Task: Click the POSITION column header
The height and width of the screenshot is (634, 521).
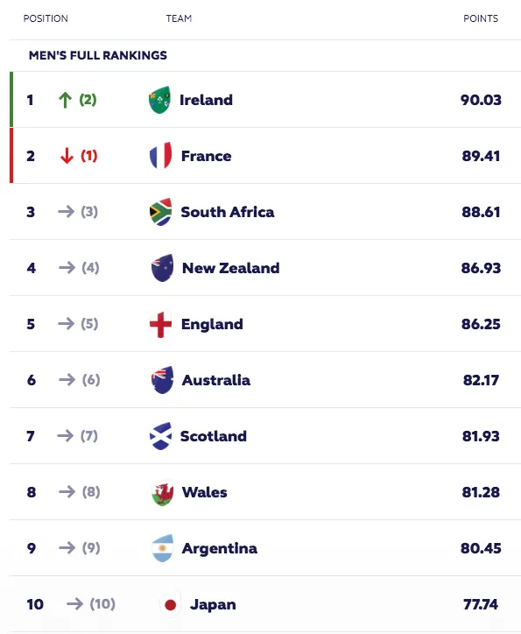Action: pyautogui.click(x=46, y=18)
